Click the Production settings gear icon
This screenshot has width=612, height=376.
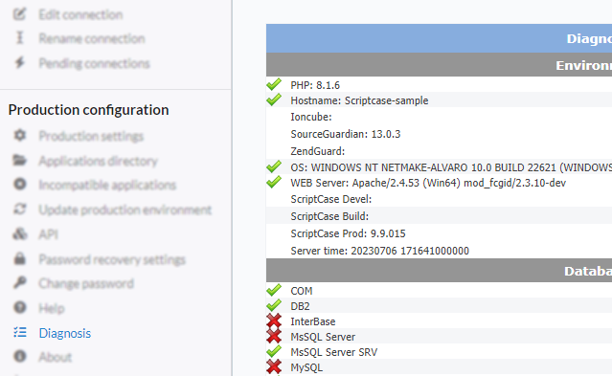19,135
